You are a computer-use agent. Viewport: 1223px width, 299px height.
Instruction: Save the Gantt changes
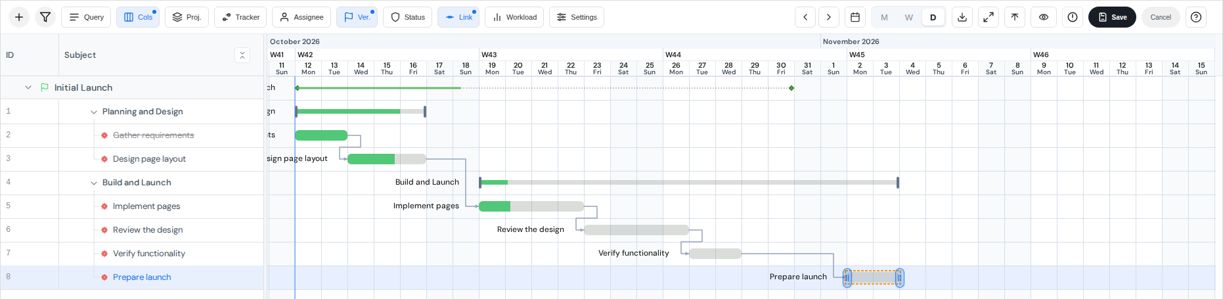1112,17
